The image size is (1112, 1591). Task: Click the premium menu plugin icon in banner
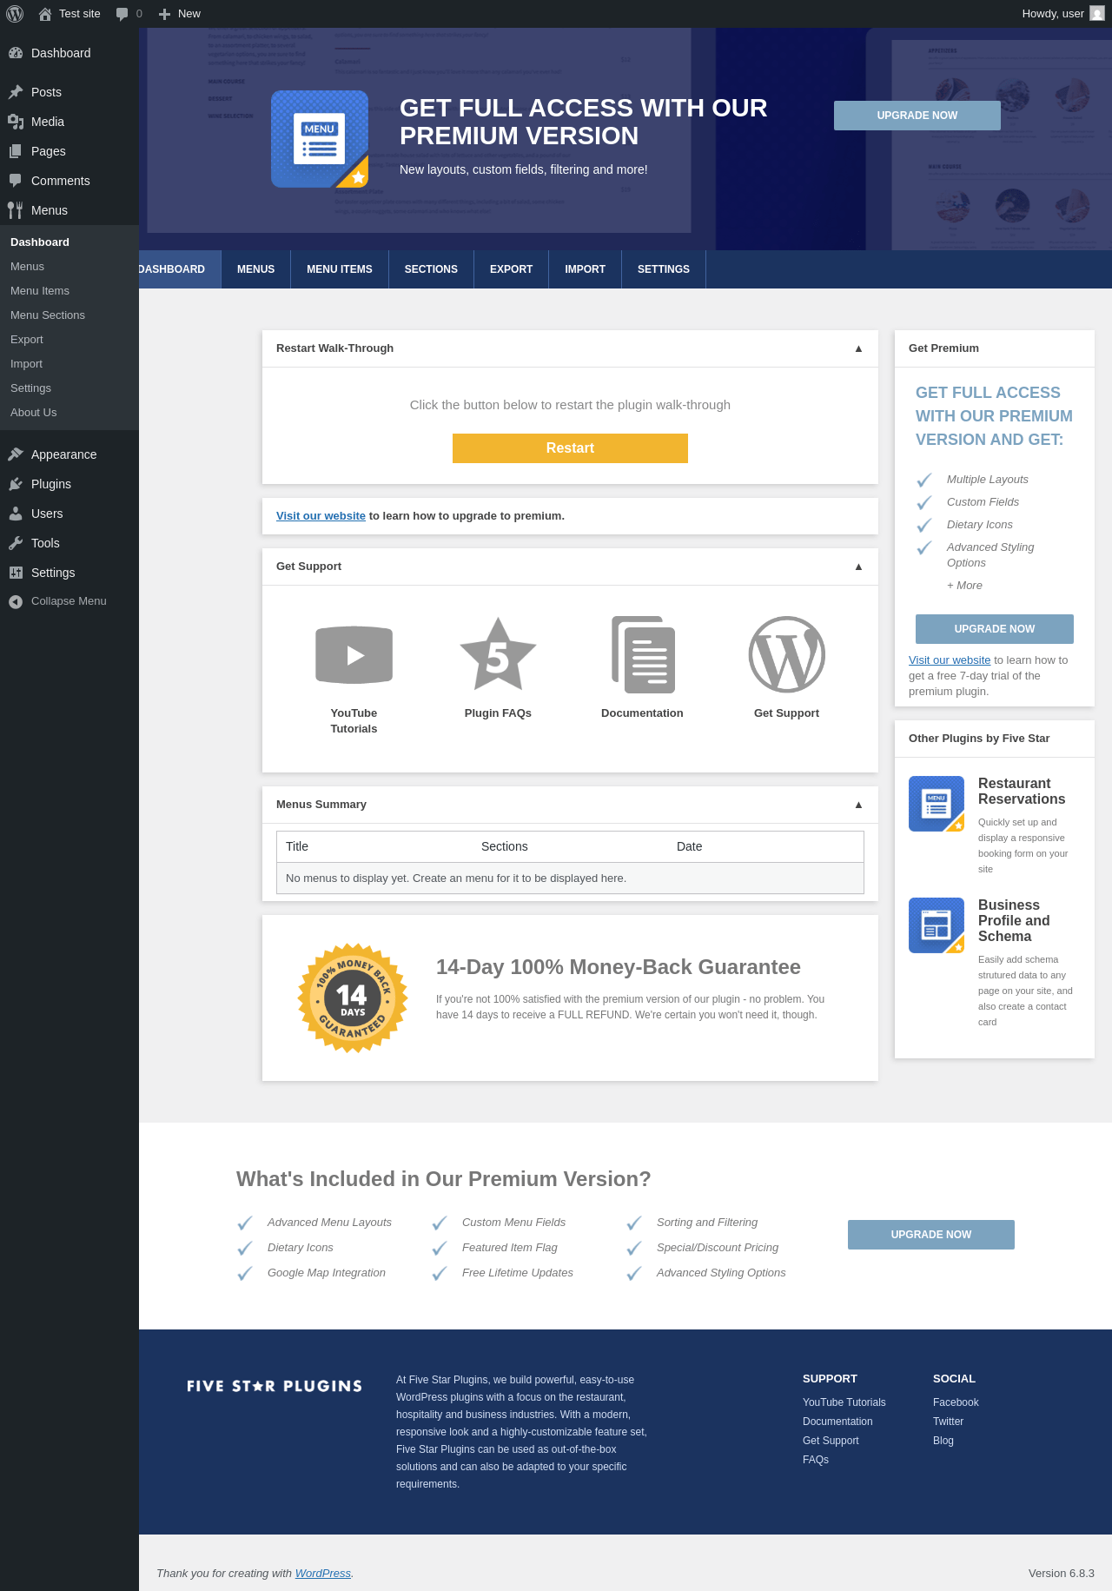(x=320, y=139)
